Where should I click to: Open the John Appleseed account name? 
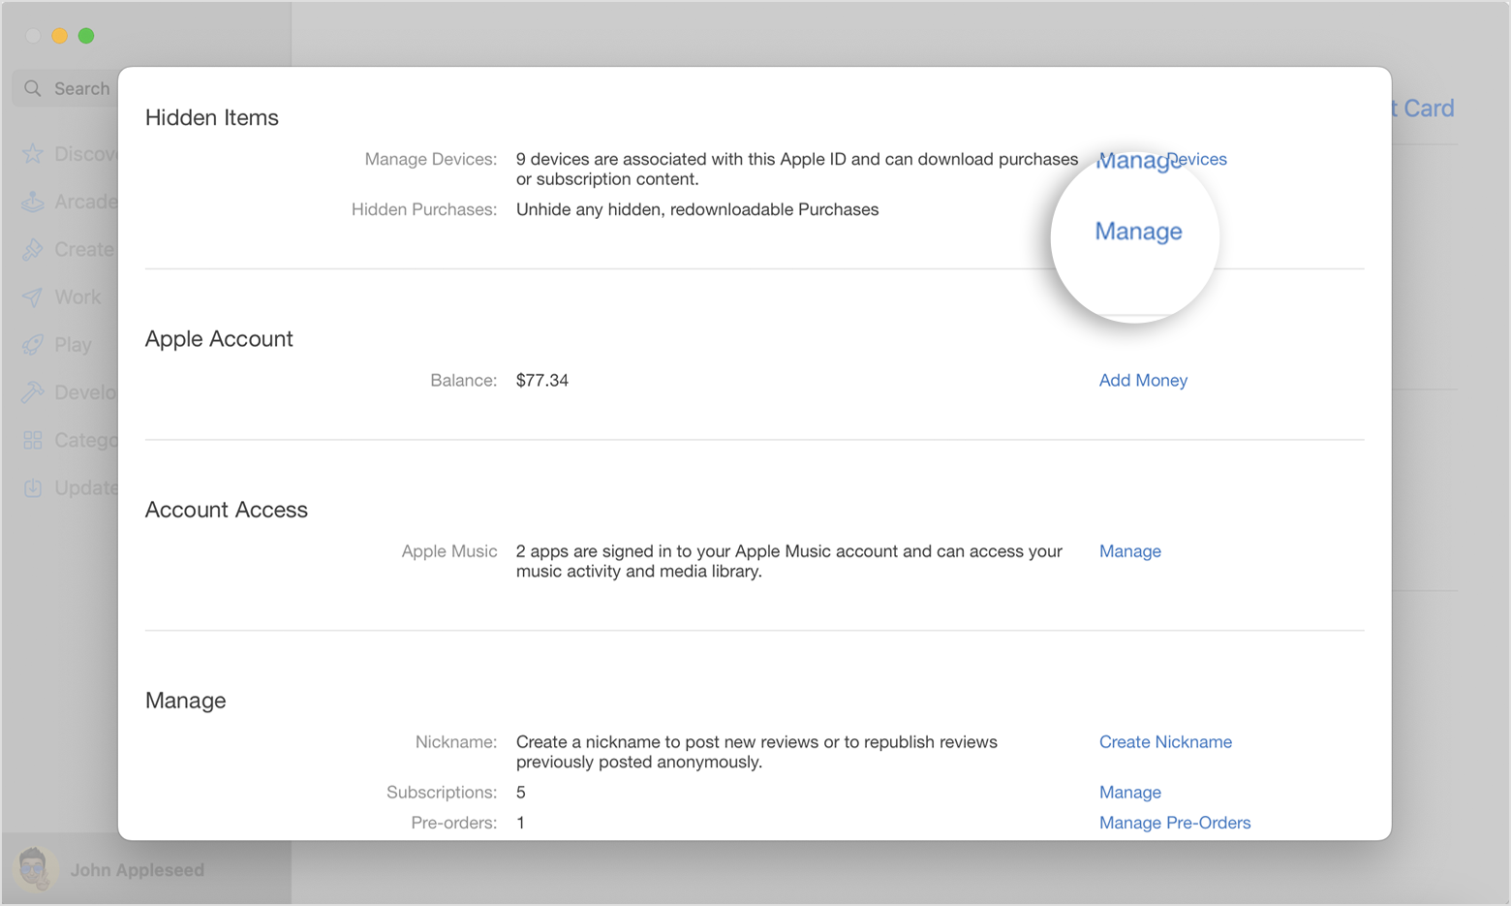137,870
